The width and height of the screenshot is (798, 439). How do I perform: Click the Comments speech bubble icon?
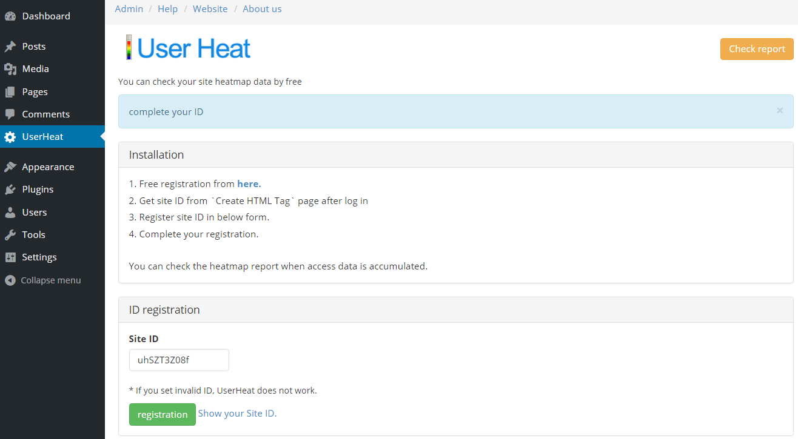coord(10,114)
